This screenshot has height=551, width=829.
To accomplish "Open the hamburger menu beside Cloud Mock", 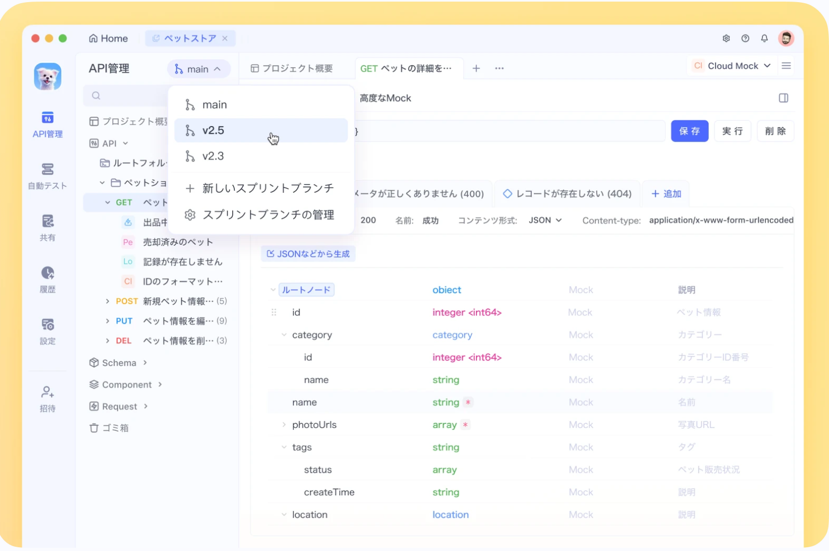I will pos(787,66).
